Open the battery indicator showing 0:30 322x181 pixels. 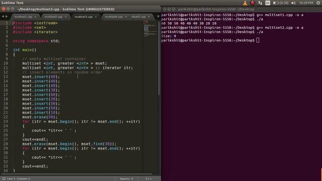click(281, 3)
